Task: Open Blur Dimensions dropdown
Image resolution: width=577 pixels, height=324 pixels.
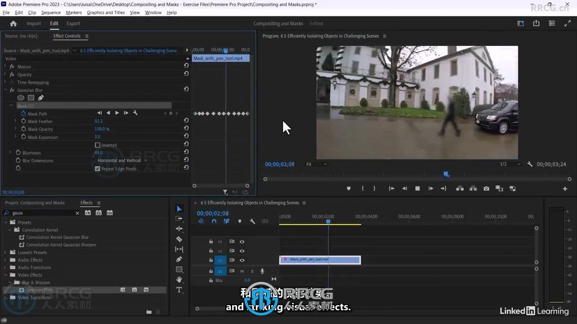Action: 122,160
